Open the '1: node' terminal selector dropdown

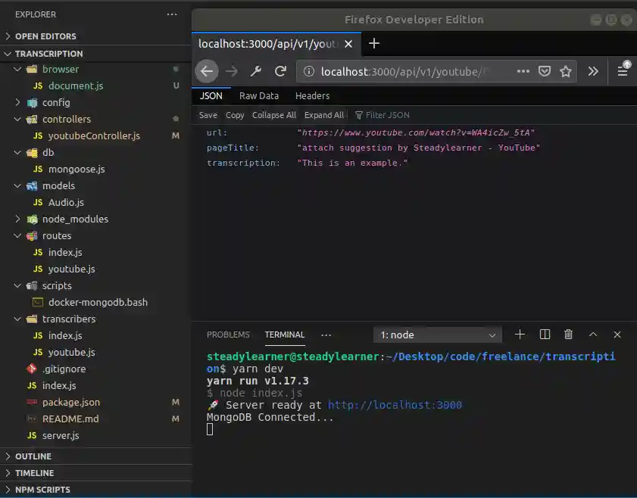tap(438, 335)
